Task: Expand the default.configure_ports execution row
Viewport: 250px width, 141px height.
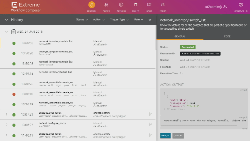Action: pyautogui.click(x=6, y=124)
